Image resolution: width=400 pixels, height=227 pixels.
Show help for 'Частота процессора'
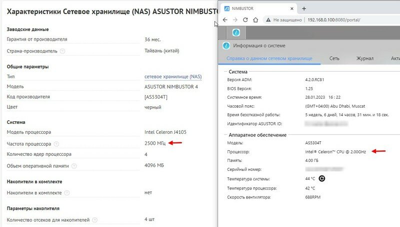(x=56, y=144)
